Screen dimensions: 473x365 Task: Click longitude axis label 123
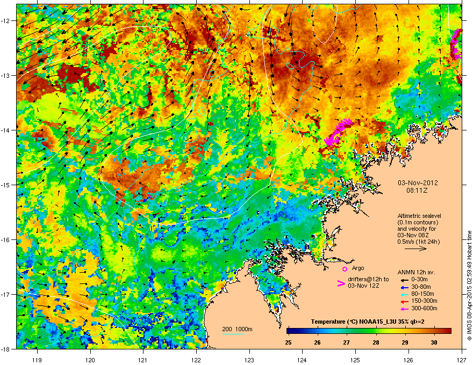click(x=249, y=360)
